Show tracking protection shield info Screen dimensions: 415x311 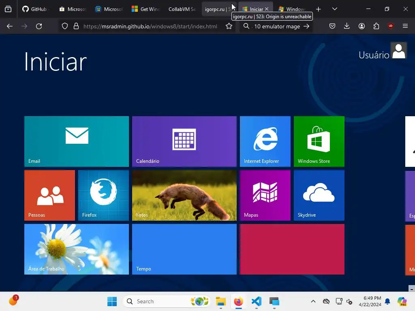[65, 26]
